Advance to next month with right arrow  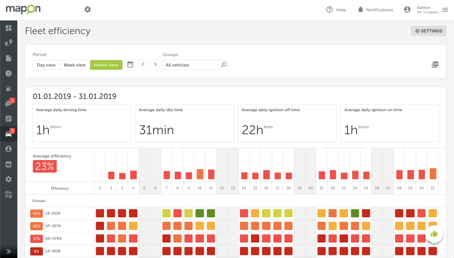(x=155, y=64)
